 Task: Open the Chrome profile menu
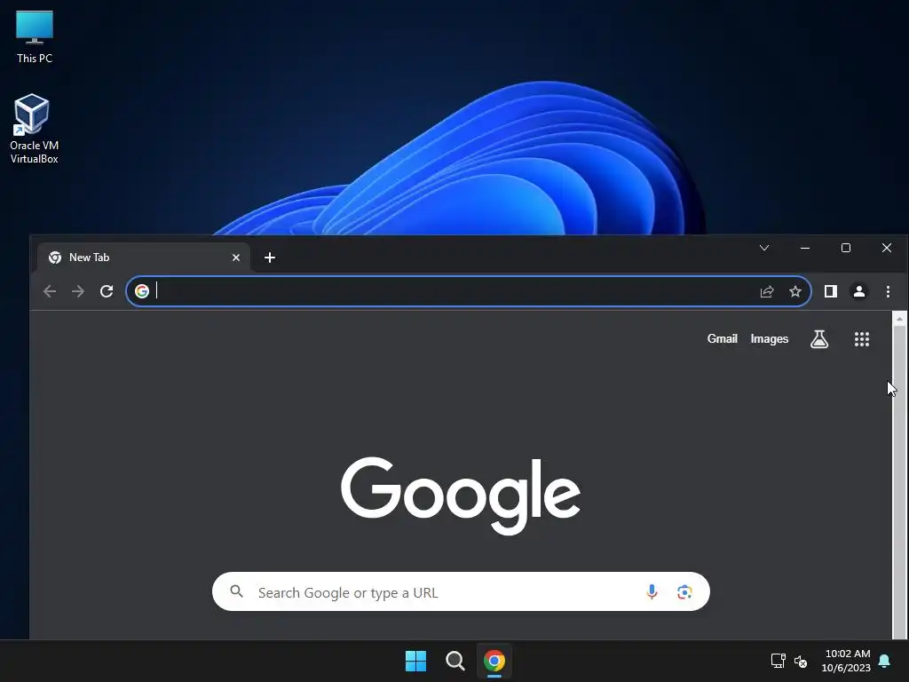(859, 291)
